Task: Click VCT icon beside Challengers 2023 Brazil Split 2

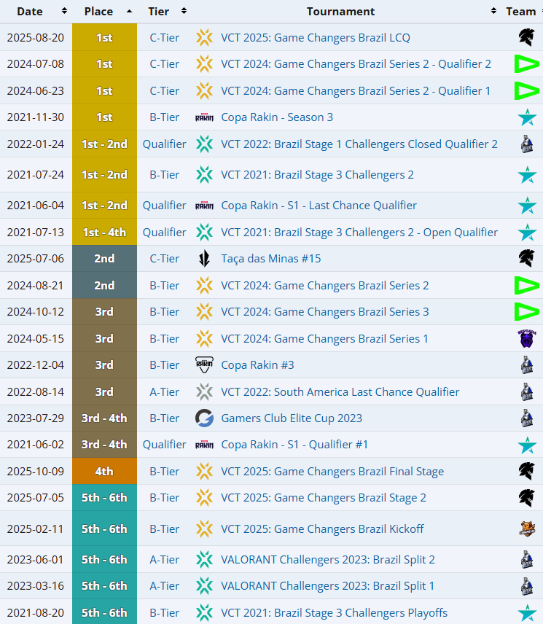Action: pyautogui.click(x=205, y=560)
